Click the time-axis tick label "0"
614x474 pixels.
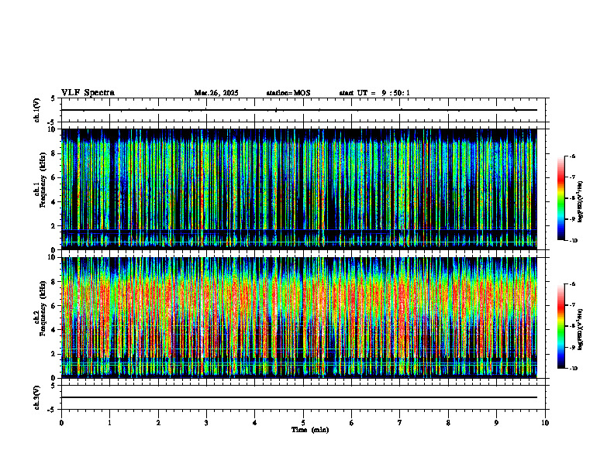61,423
